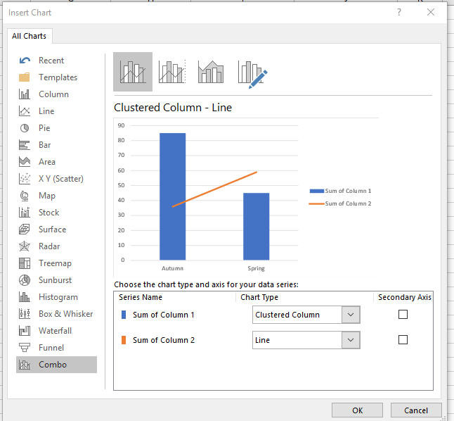The height and width of the screenshot is (421, 454).
Task: Choose Area chart category
Action: 56,162
